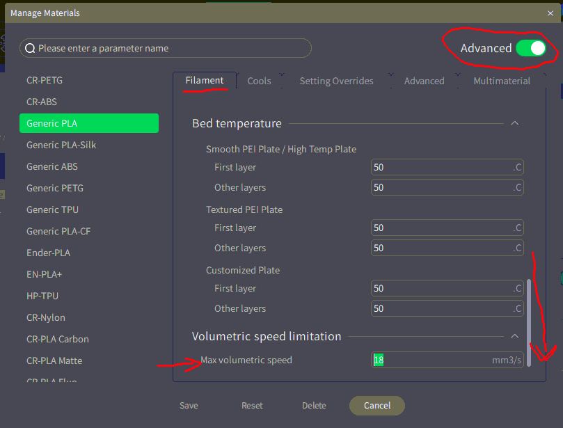Cancel the Manage Materials dialog
The image size is (563, 428).
click(376, 406)
